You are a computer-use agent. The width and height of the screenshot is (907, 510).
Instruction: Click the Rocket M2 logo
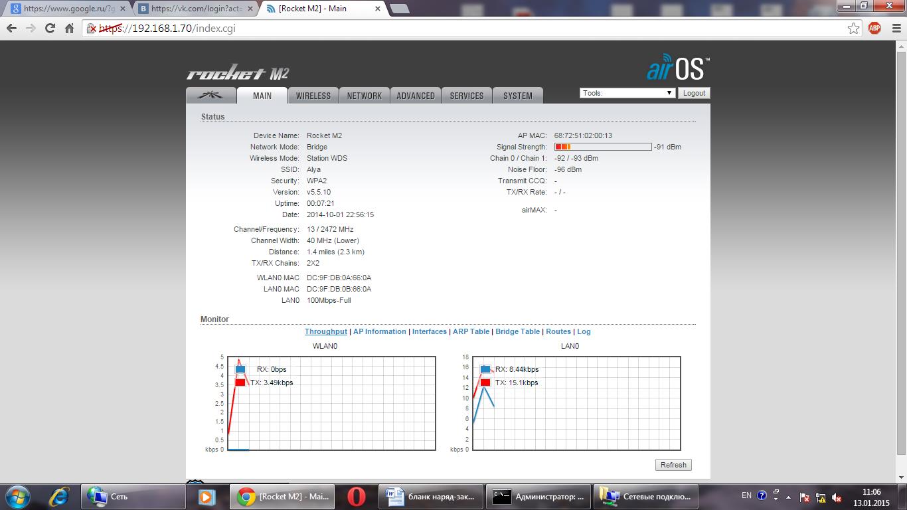point(238,74)
